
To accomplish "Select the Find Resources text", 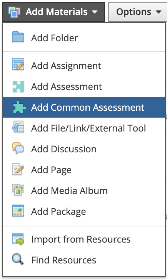I will (x=63, y=260).
